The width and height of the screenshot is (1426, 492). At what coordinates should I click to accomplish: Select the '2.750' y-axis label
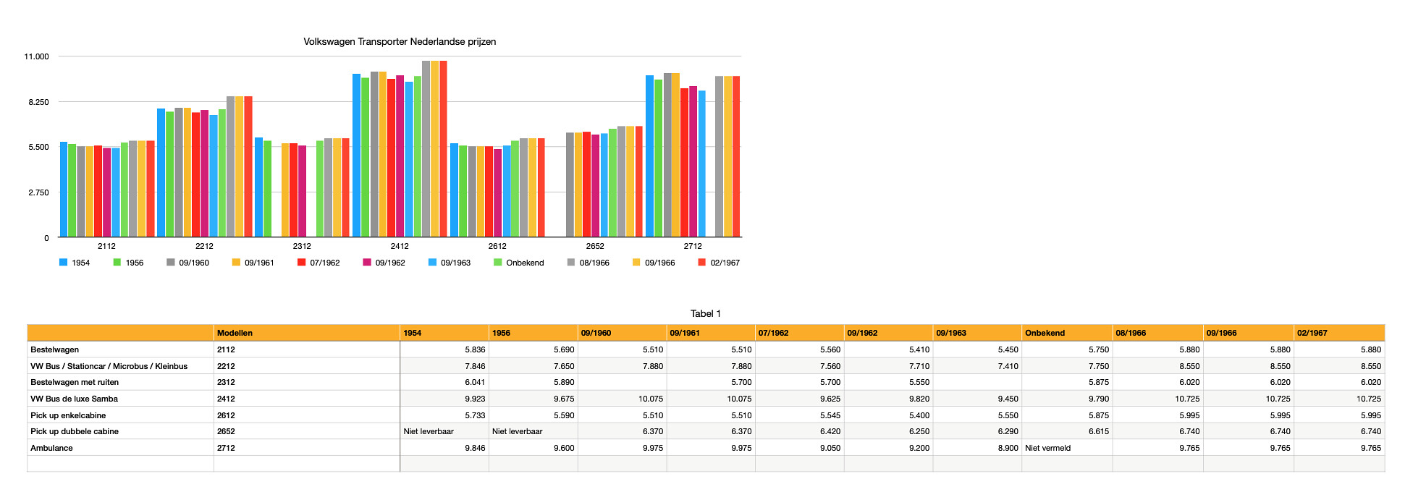point(39,192)
